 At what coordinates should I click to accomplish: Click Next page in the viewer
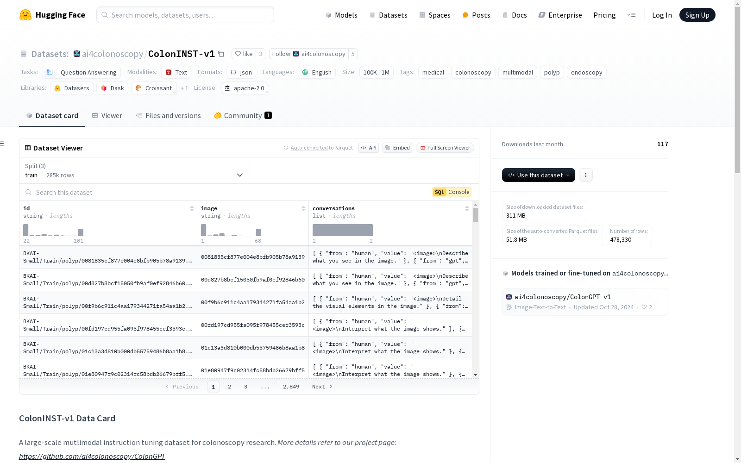322,387
